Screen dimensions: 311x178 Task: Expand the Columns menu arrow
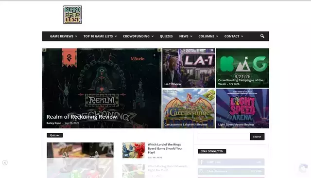click(217, 36)
